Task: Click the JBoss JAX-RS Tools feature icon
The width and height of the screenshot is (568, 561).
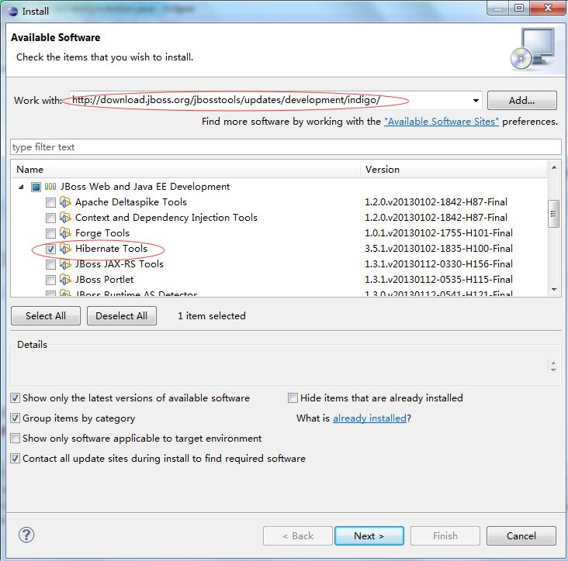Action: coord(65,264)
